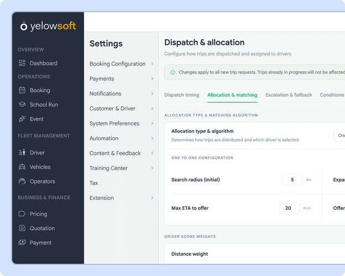Screen dimensions: 345x276
Task: Open the Tax settings item
Action: pos(94,183)
